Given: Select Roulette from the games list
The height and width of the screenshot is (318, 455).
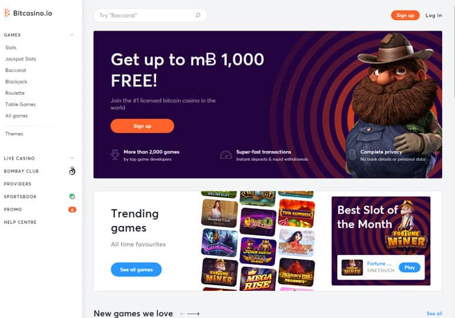Looking at the screenshot, I should point(15,93).
